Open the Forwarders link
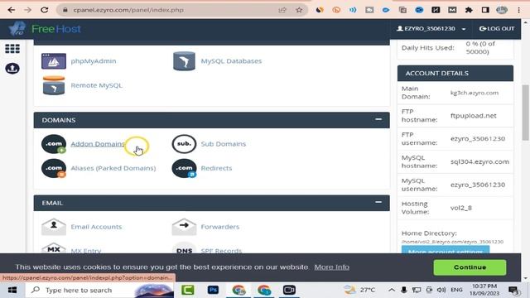The width and height of the screenshot is (530, 298). point(220,227)
